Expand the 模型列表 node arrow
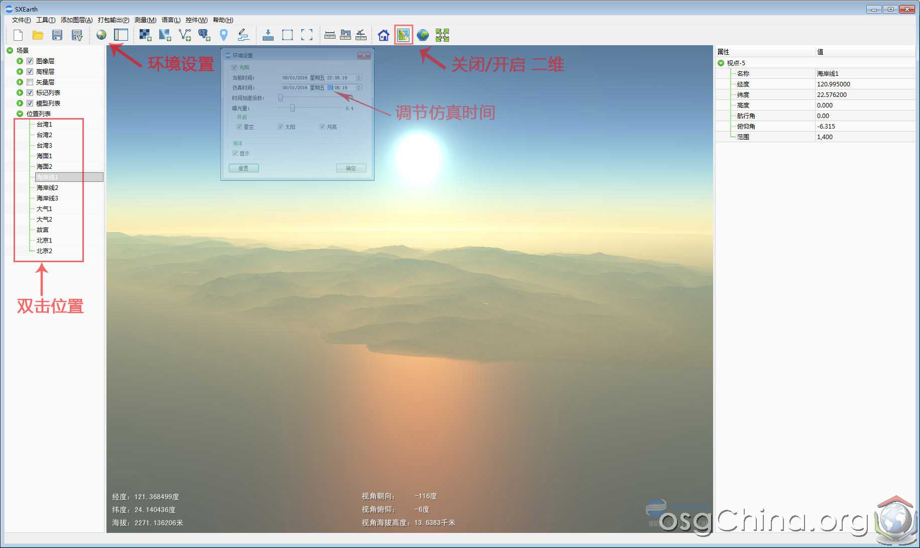The height and width of the screenshot is (548, 920). click(20, 103)
